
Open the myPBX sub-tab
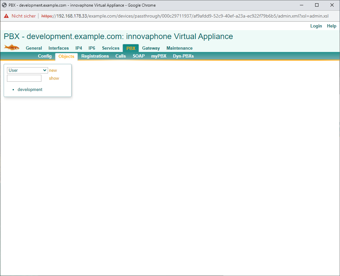click(159, 56)
